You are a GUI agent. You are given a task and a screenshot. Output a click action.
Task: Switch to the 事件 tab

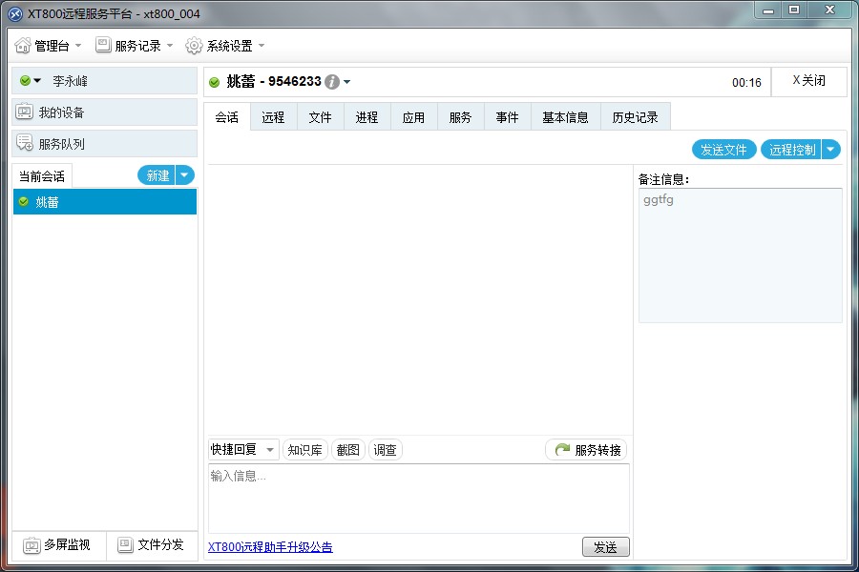pyautogui.click(x=508, y=117)
